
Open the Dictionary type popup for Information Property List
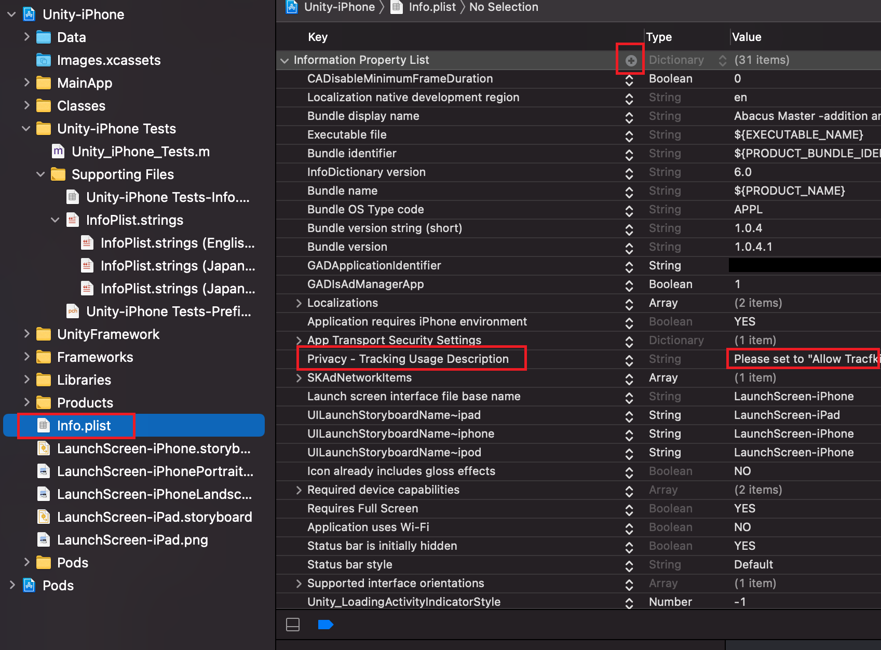coord(722,60)
